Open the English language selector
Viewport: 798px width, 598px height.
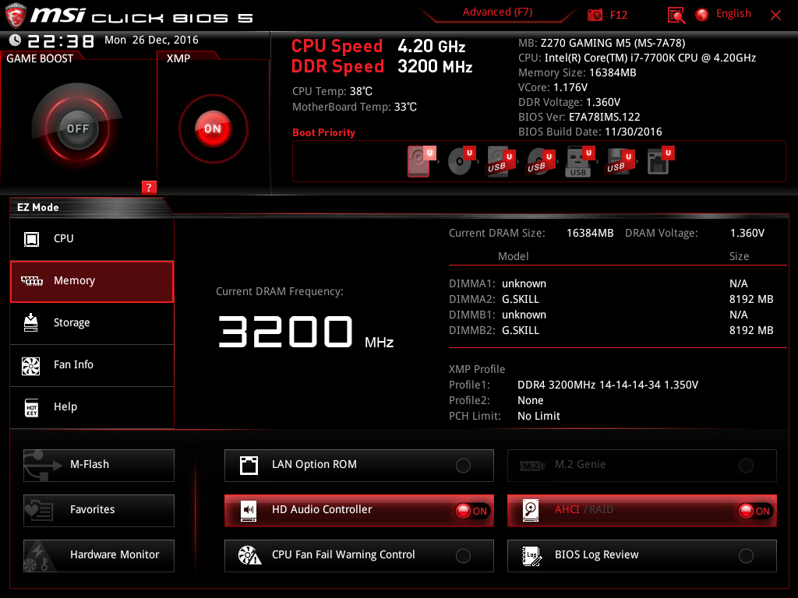pos(733,14)
